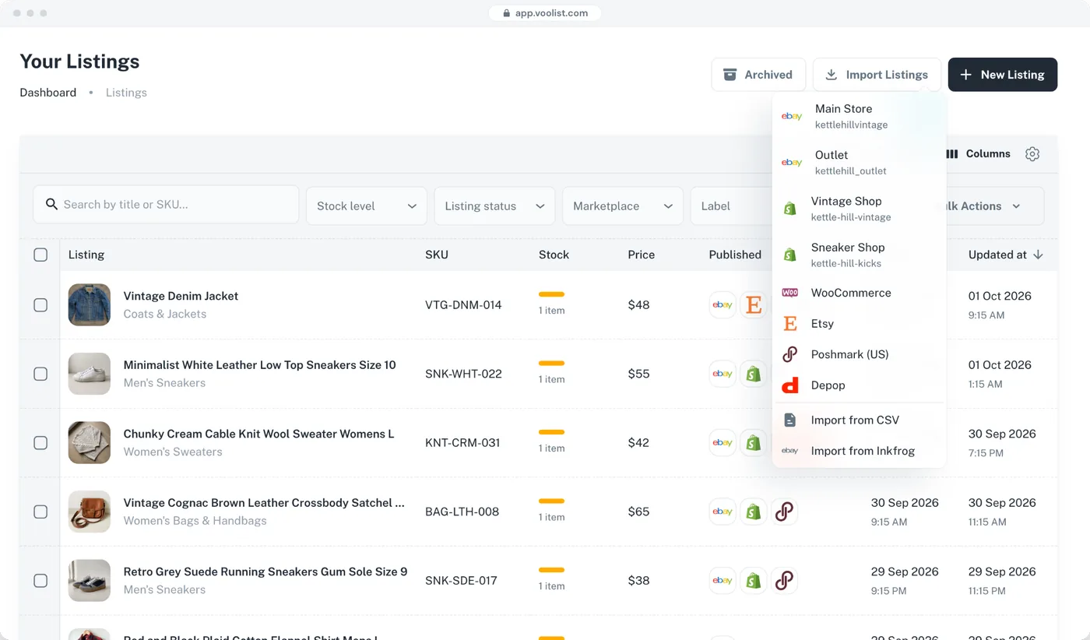Image resolution: width=1090 pixels, height=640 pixels.
Task: Open the Marketplace filter dropdown
Action: pyautogui.click(x=623, y=206)
